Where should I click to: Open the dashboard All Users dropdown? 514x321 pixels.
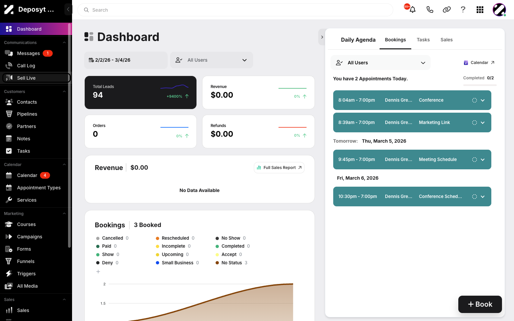pyautogui.click(x=211, y=60)
